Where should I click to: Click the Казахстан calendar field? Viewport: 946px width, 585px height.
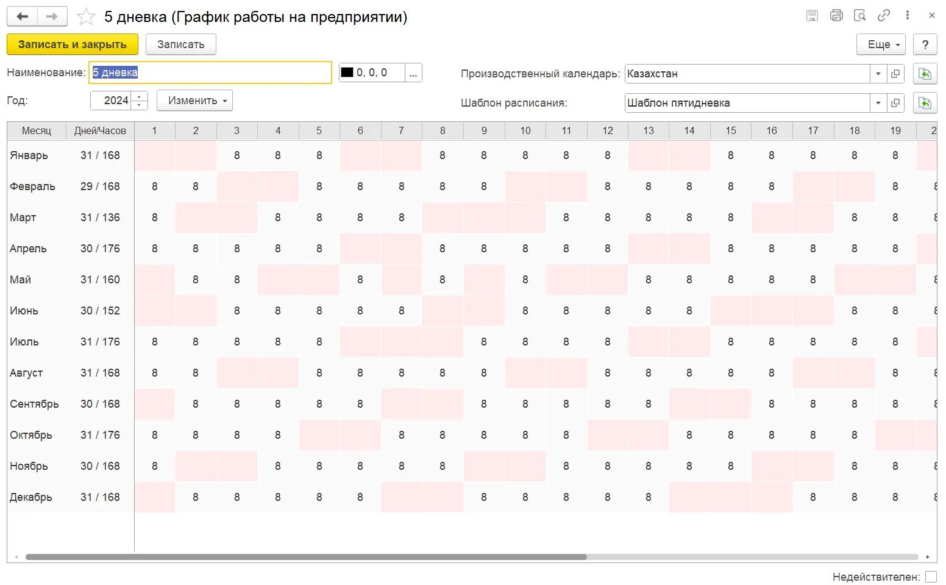click(x=747, y=74)
